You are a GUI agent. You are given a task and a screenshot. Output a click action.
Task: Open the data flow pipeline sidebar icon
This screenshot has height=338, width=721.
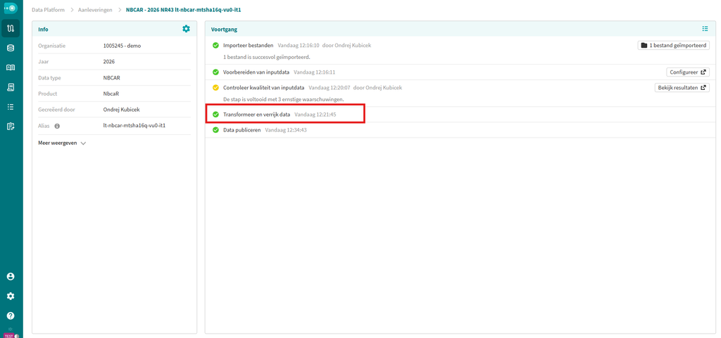(x=11, y=28)
